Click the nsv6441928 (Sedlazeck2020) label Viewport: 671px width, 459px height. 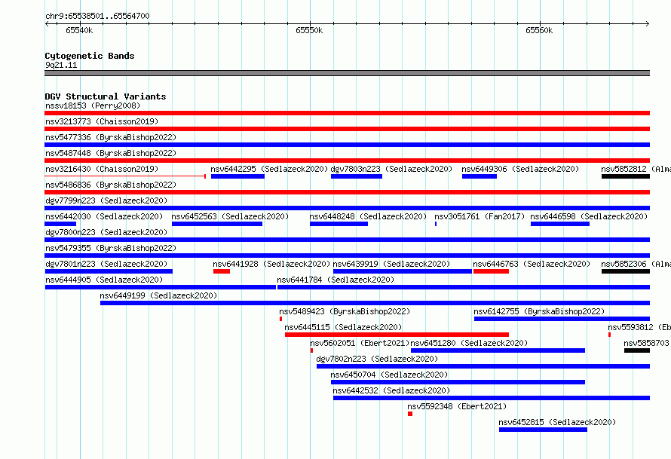point(271,264)
